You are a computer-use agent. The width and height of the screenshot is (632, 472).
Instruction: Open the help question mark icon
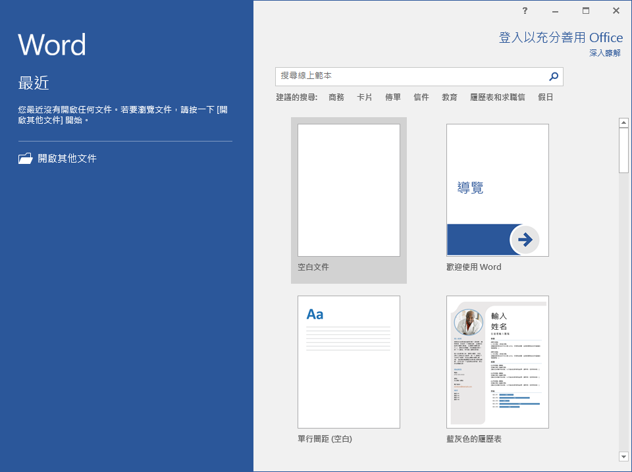525,11
